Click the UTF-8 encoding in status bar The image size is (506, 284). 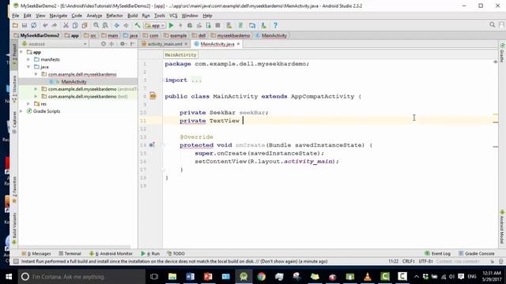tap(425, 261)
